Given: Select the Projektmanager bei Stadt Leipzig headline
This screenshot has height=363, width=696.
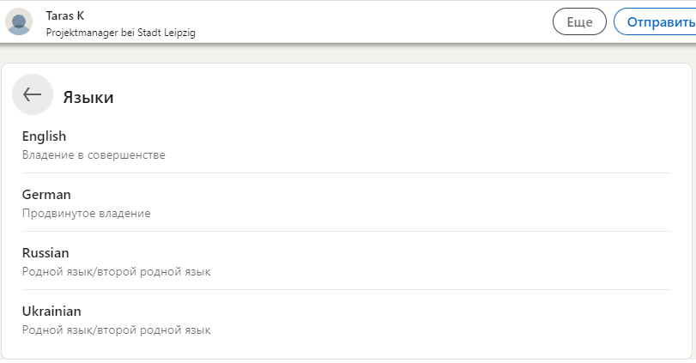Looking at the screenshot, I should coord(121,33).
